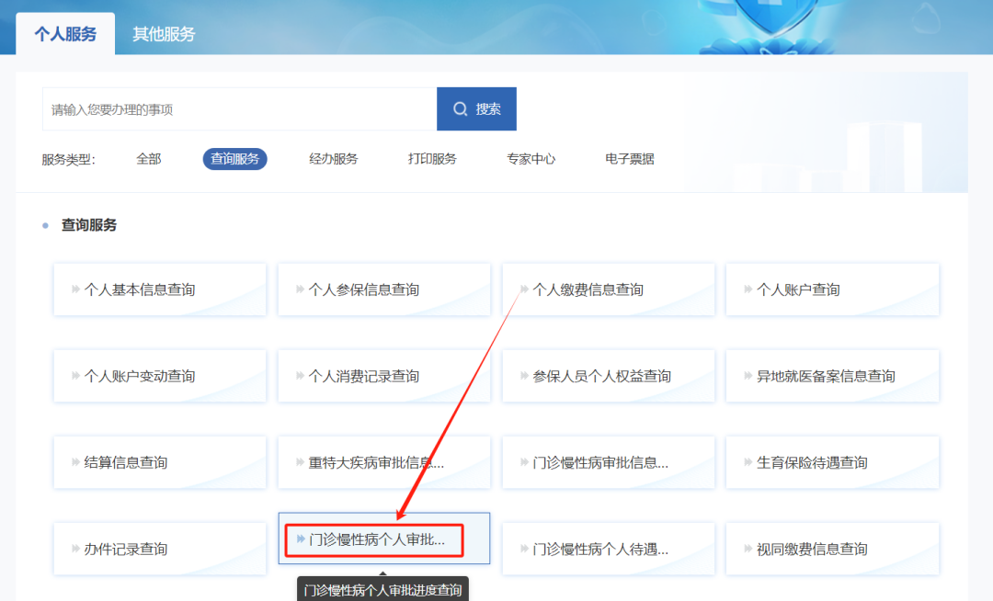Filter services by 打印服务

pyautogui.click(x=432, y=159)
